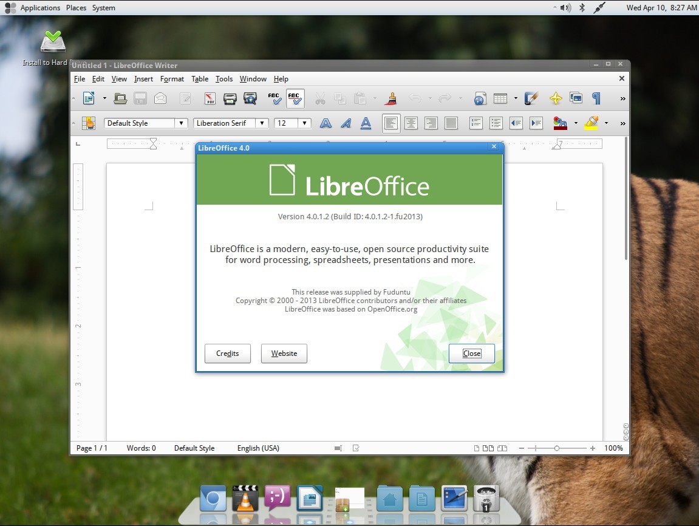This screenshot has width=699, height=526.
Task: Click the Document as E-mail envelope icon
Action: pos(160,98)
